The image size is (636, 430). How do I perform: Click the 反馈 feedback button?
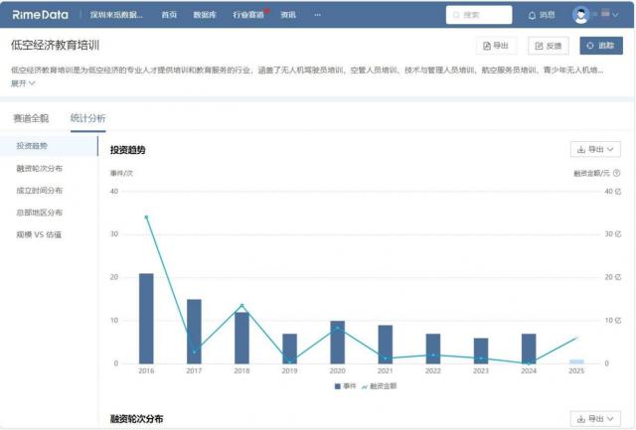point(550,46)
